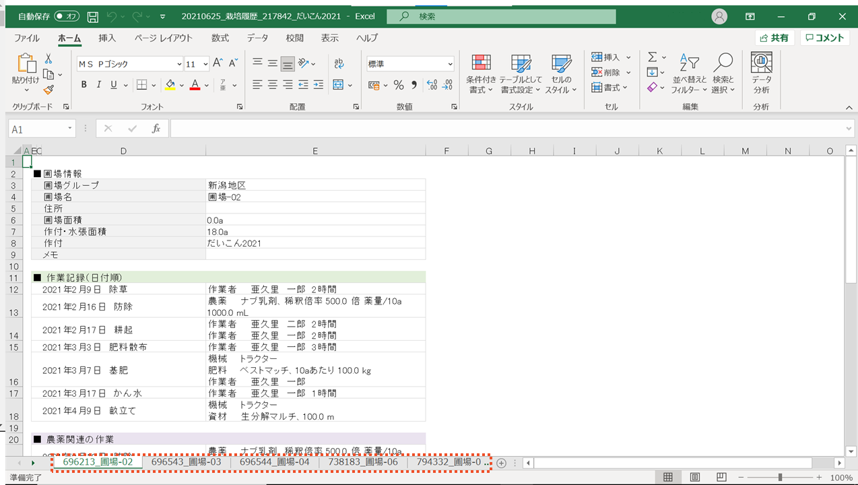858x485 pixels.
Task: Toggle Wrap Text
Action: pyautogui.click(x=339, y=63)
